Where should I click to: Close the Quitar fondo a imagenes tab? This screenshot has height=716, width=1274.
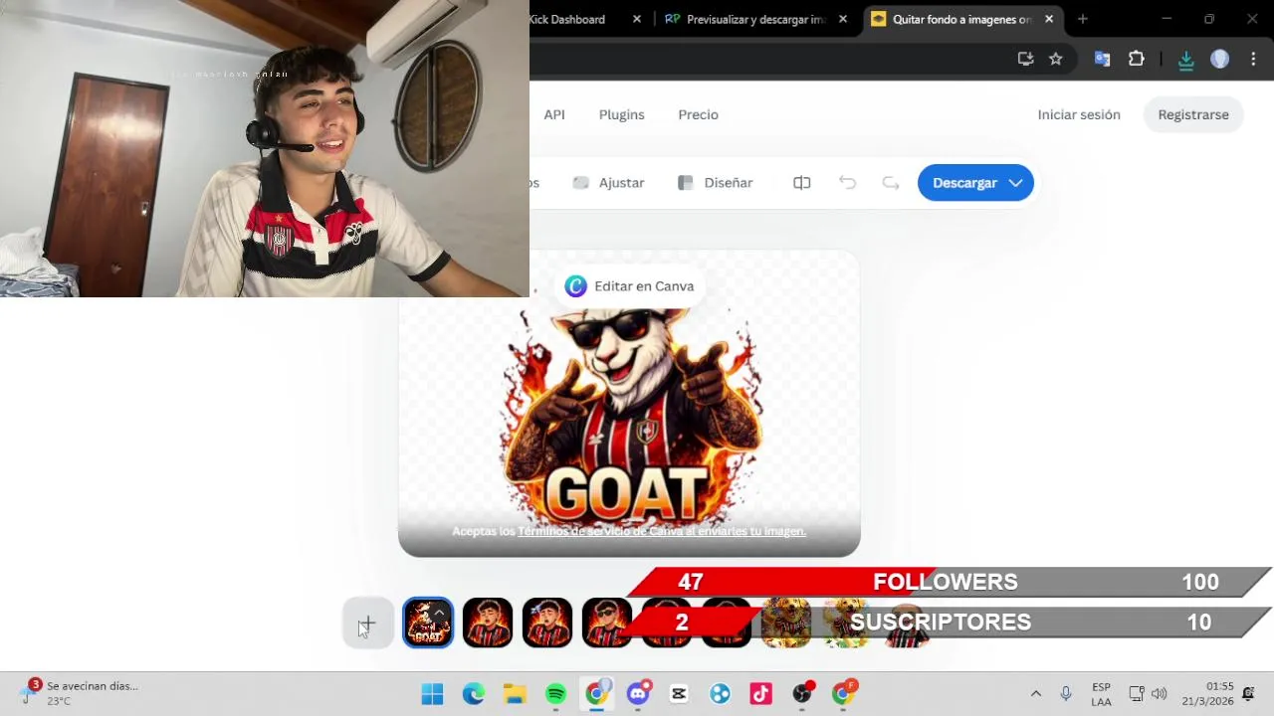tap(1049, 19)
